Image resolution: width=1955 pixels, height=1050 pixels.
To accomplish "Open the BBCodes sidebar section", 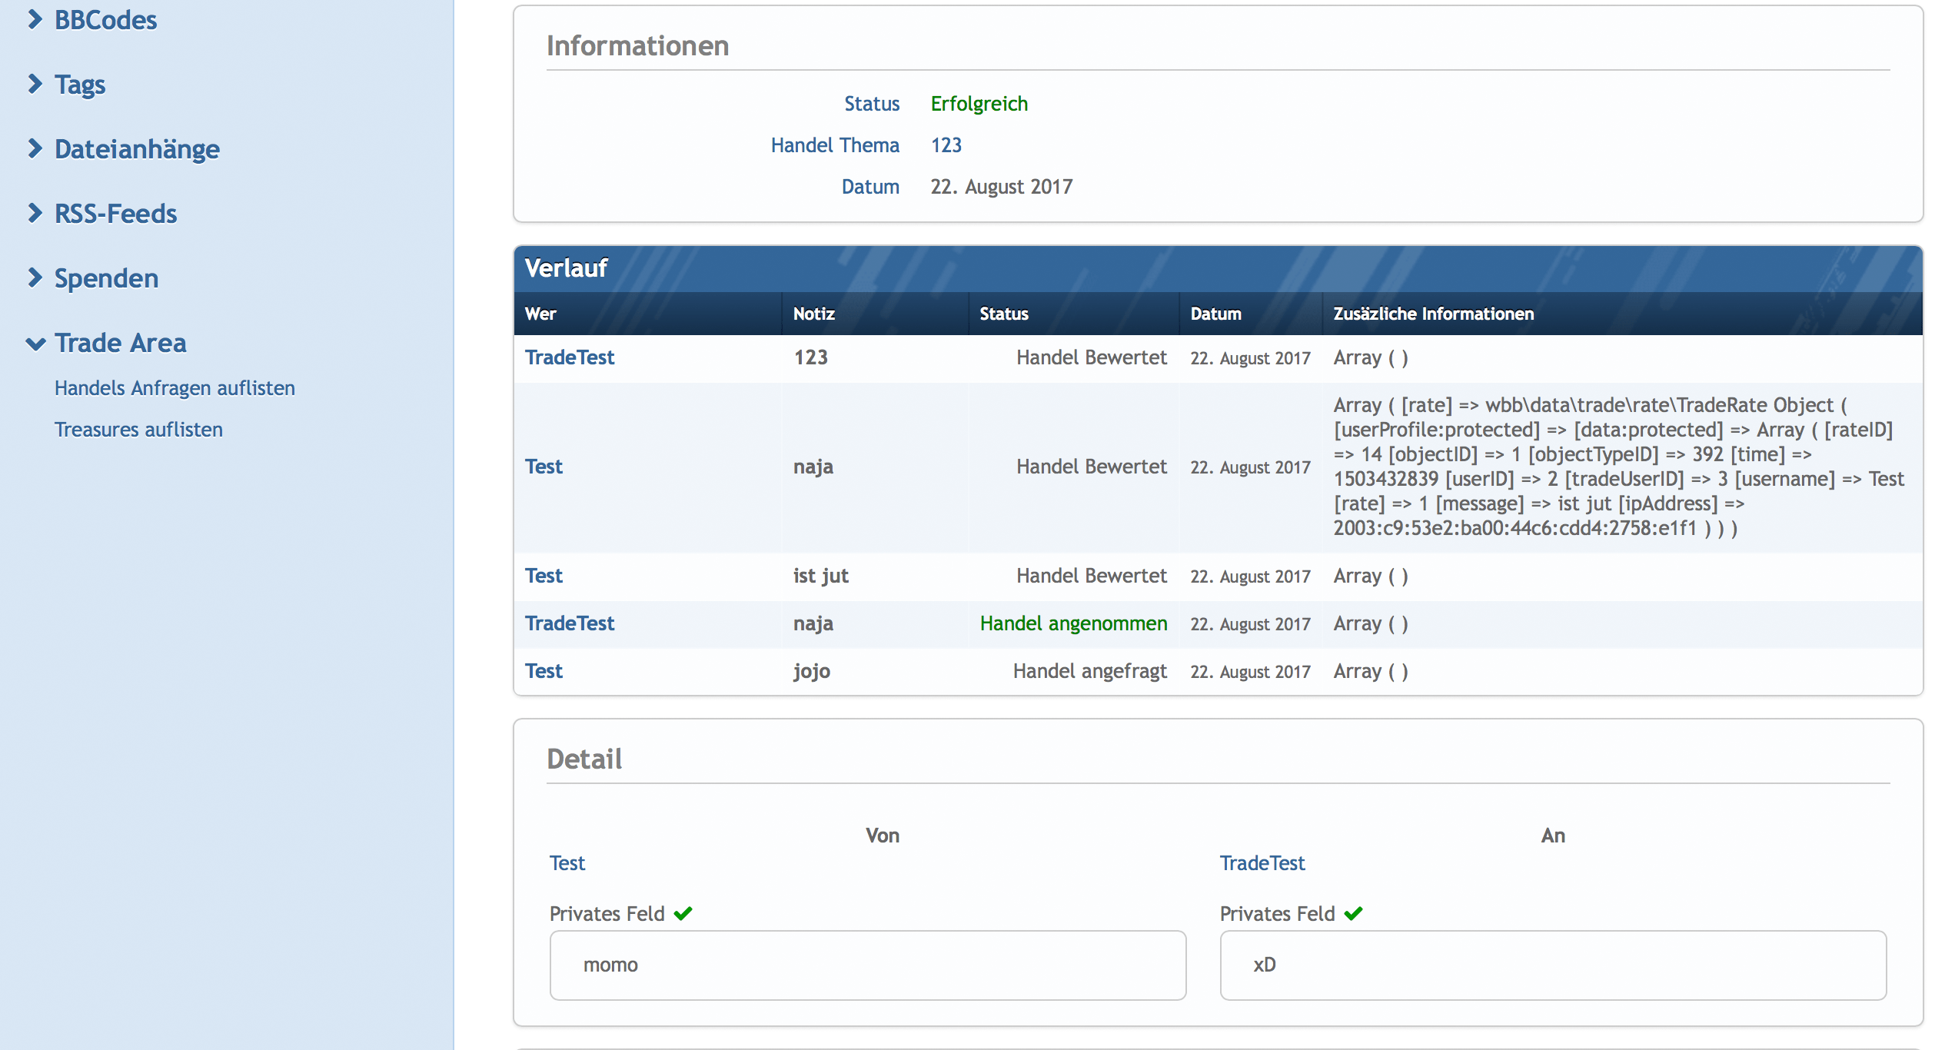I will click(x=105, y=20).
